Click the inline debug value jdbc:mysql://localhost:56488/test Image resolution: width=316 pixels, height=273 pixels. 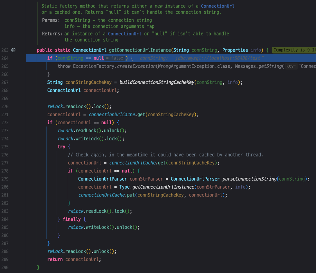218,58
